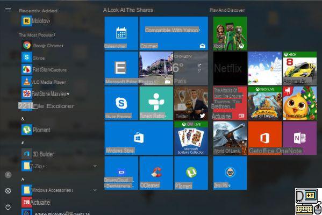322x215 pixels.
Task: Open the Get Office tile
Action: coord(265,138)
